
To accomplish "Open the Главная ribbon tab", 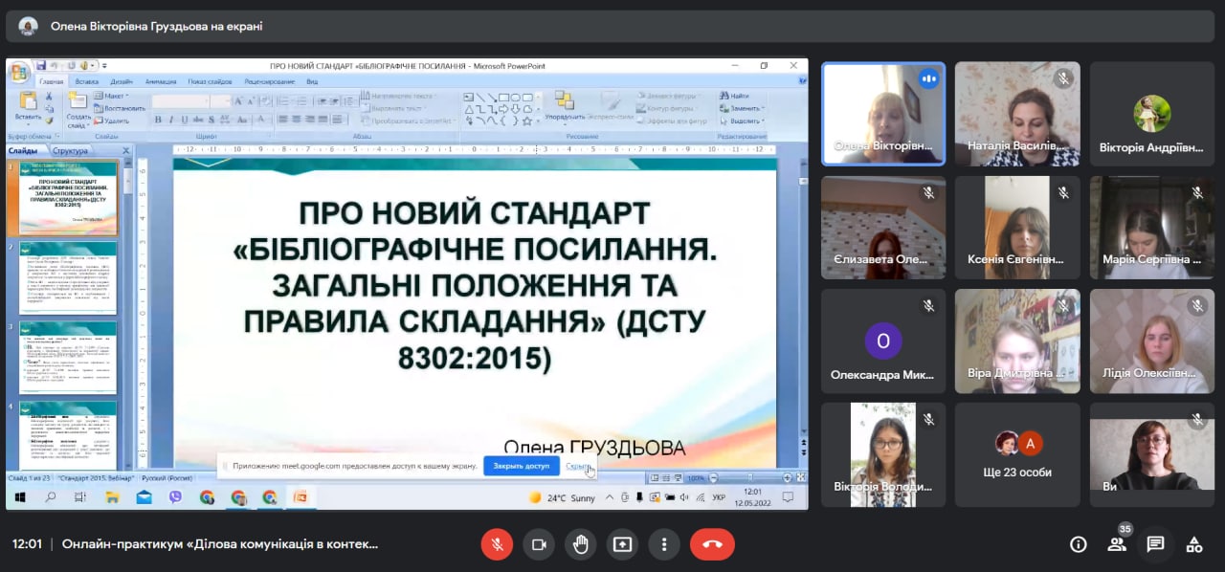I will pyautogui.click(x=51, y=82).
